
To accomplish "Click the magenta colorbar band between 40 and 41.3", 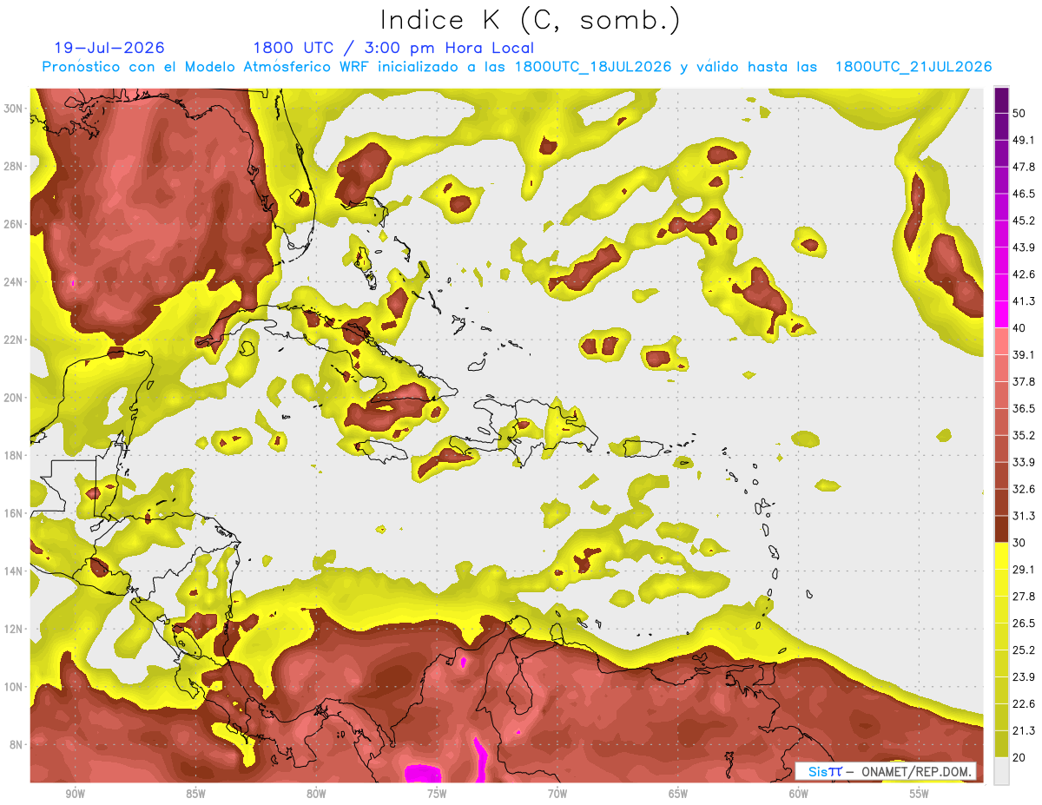I will [x=1001, y=314].
